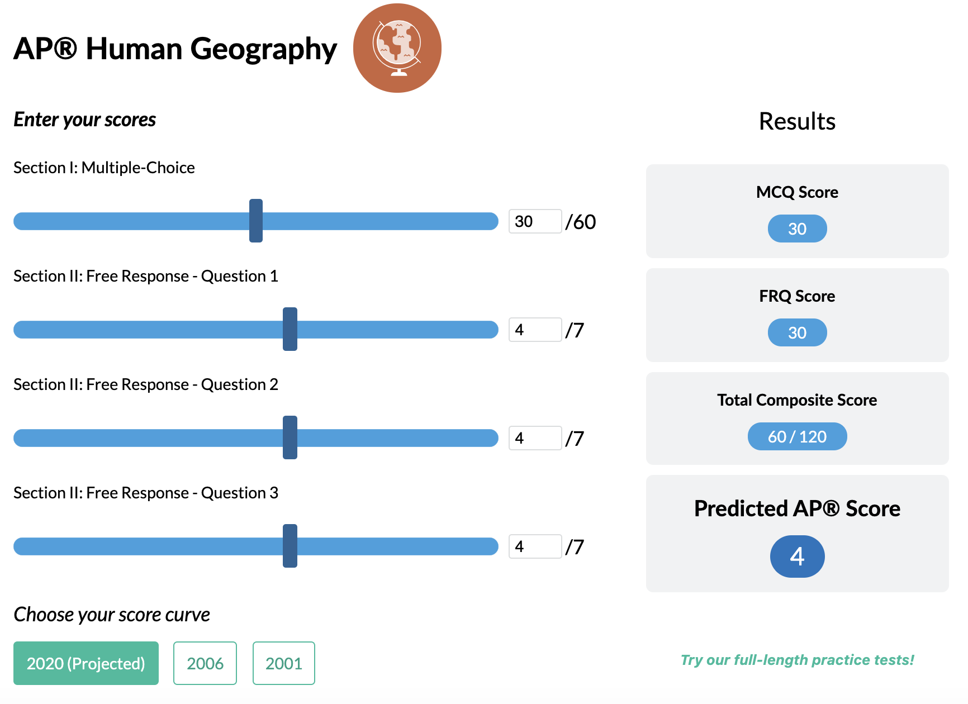Screen dimensions: 968x704
Task: Select the 2020 (Projected) score curve
Action: [86, 663]
